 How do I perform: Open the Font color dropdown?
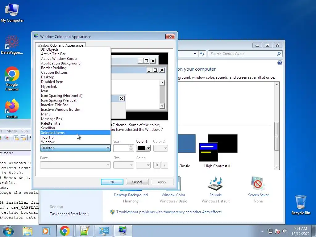pos(143,165)
